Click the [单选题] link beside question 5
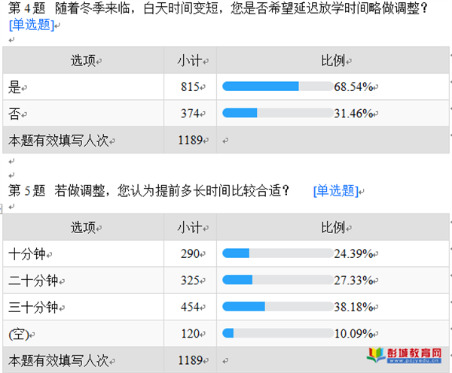This screenshot has height=373, width=452. [334, 191]
